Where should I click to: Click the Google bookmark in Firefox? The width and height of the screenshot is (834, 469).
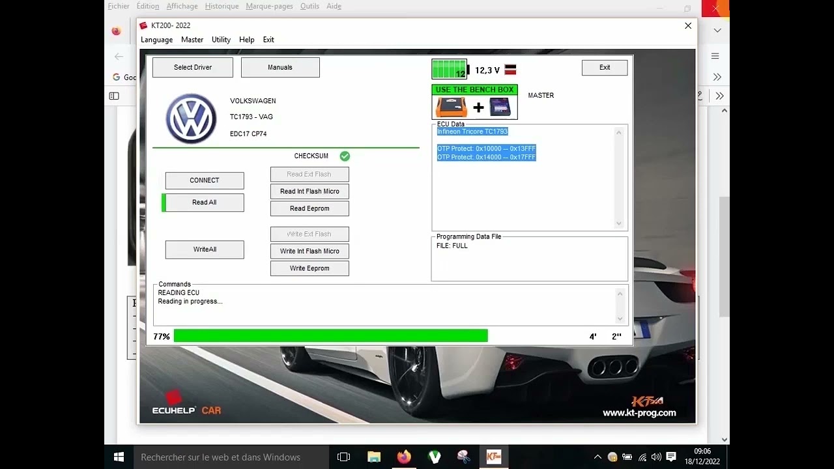(x=124, y=77)
